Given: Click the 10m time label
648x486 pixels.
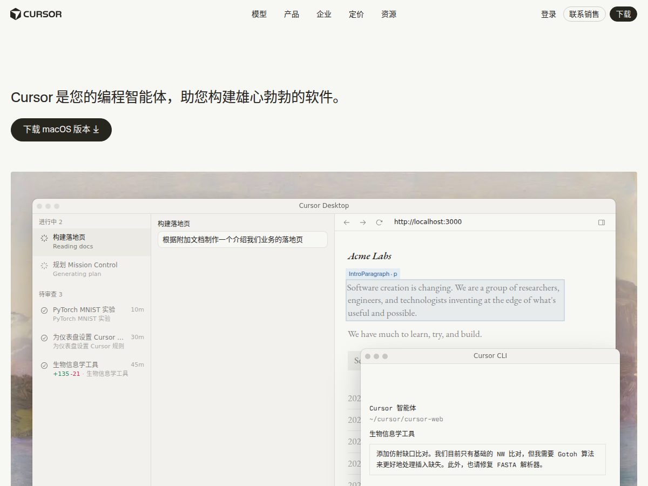Looking at the screenshot, I should (137, 309).
